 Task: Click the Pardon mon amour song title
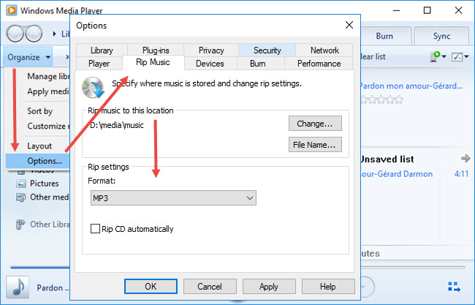click(411, 86)
